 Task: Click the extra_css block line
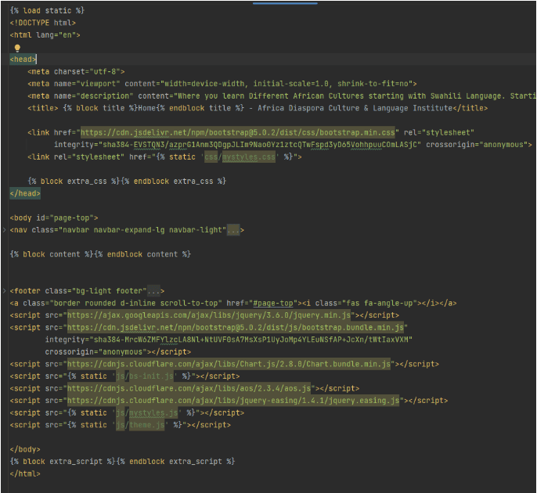point(127,182)
